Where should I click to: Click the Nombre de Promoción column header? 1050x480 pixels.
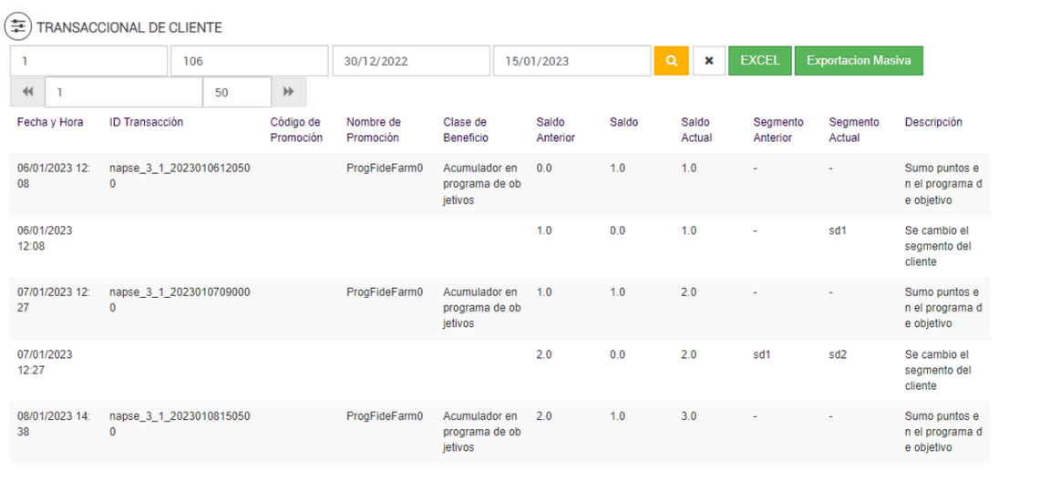click(x=373, y=129)
